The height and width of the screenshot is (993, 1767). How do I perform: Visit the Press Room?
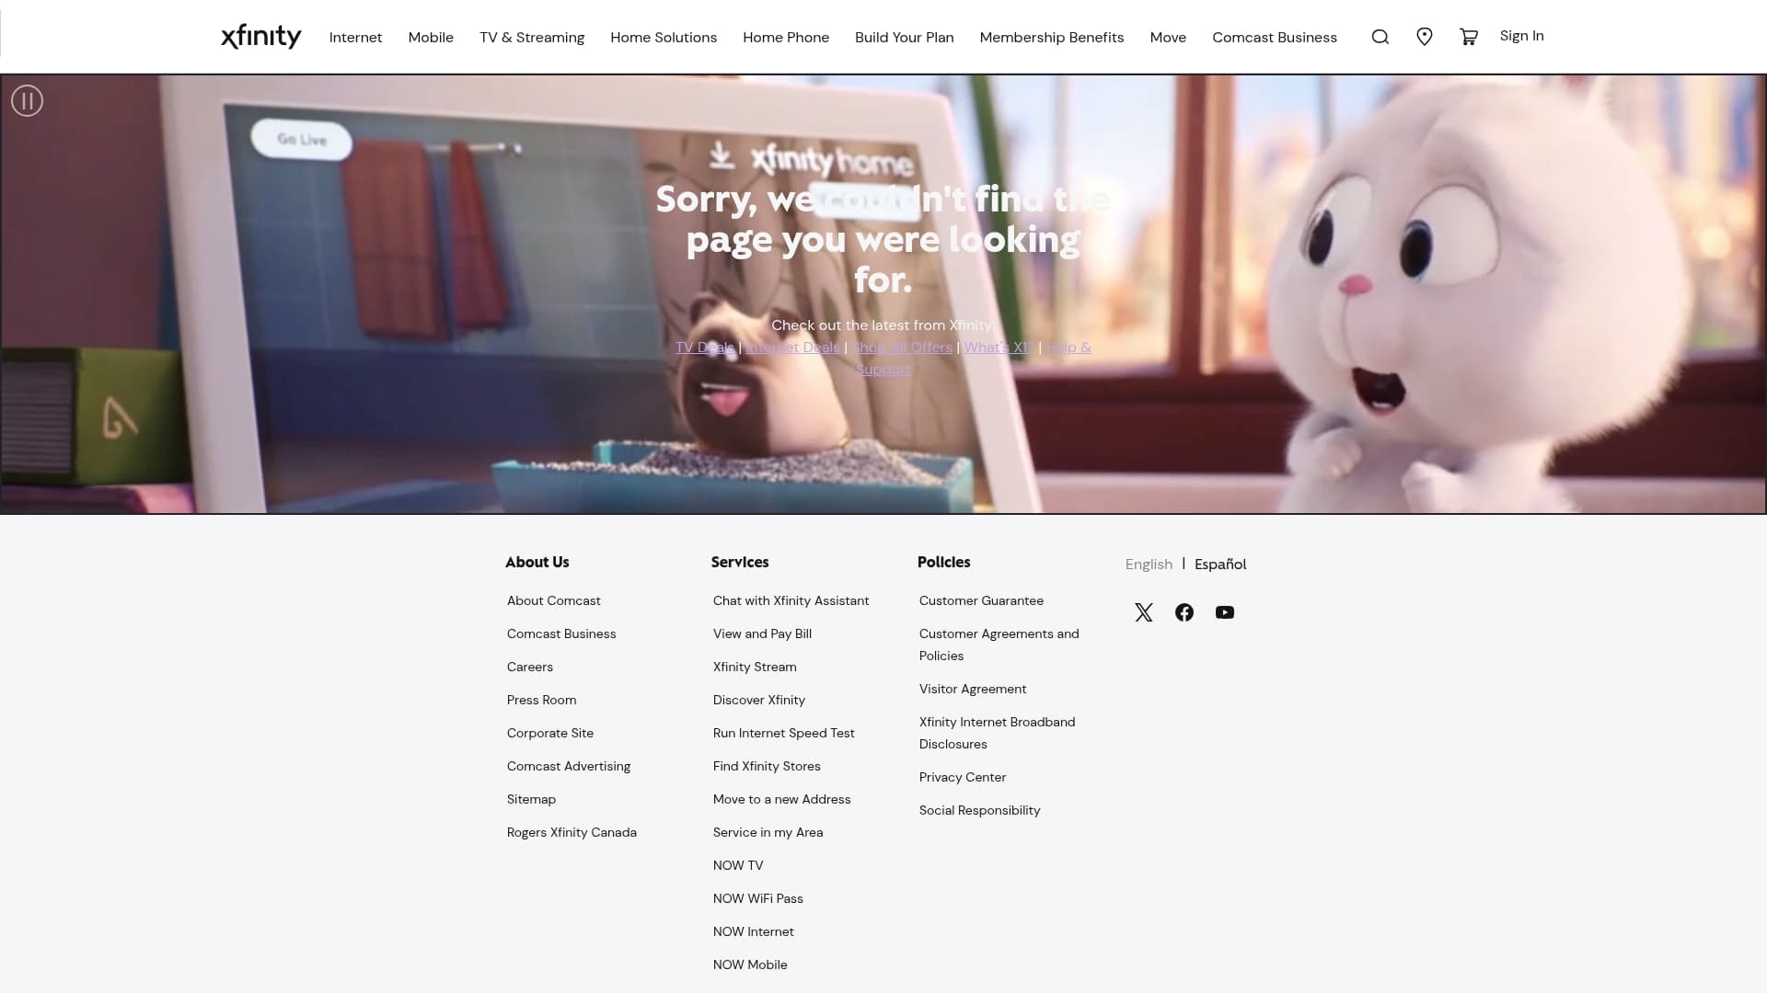coord(542,701)
